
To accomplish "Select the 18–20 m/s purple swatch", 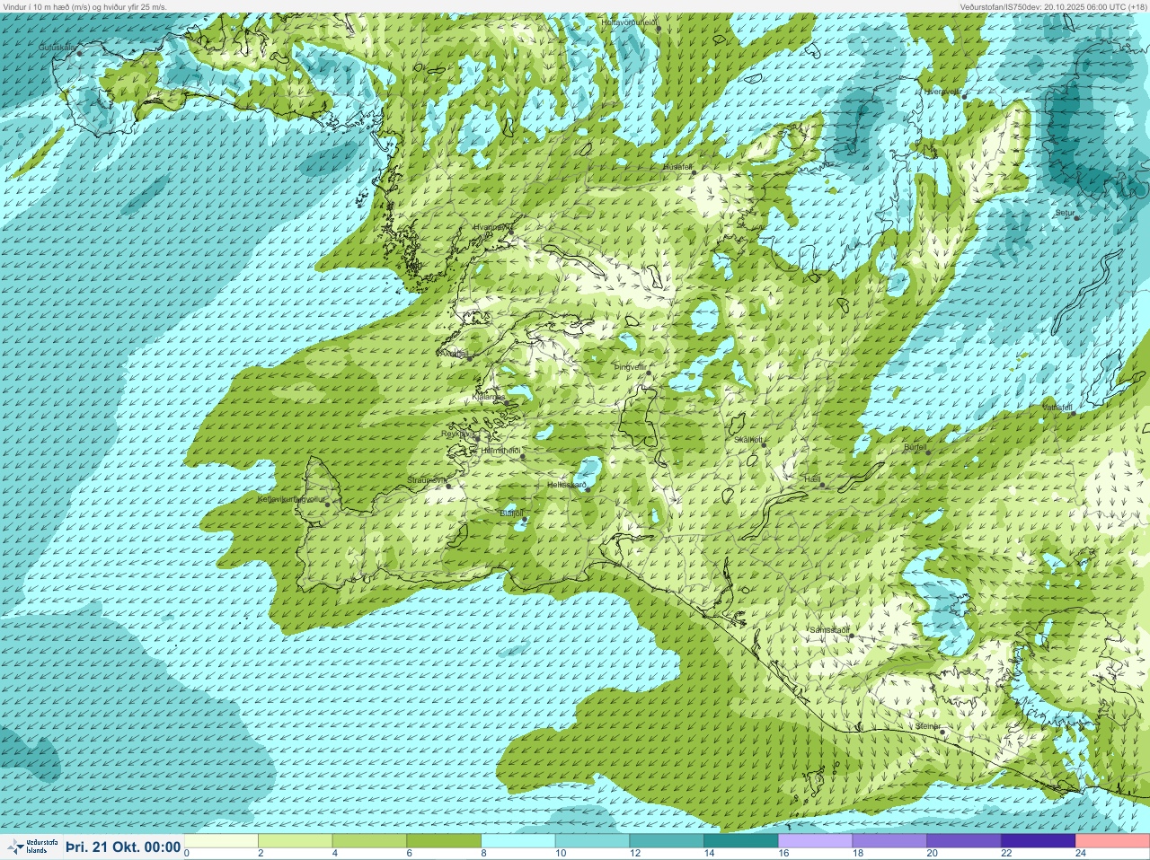I will pyautogui.click(x=889, y=841).
